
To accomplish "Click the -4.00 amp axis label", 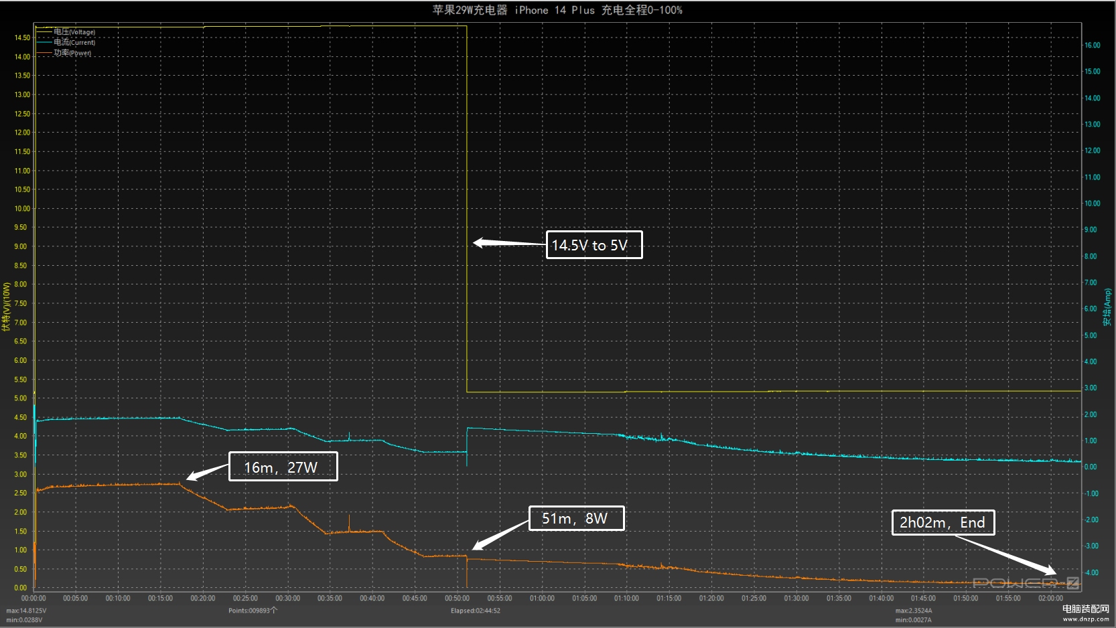I will (x=1091, y=572).
